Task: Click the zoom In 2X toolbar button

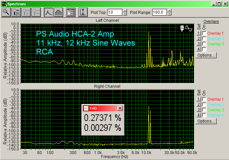Action: (x=16, y=12)
